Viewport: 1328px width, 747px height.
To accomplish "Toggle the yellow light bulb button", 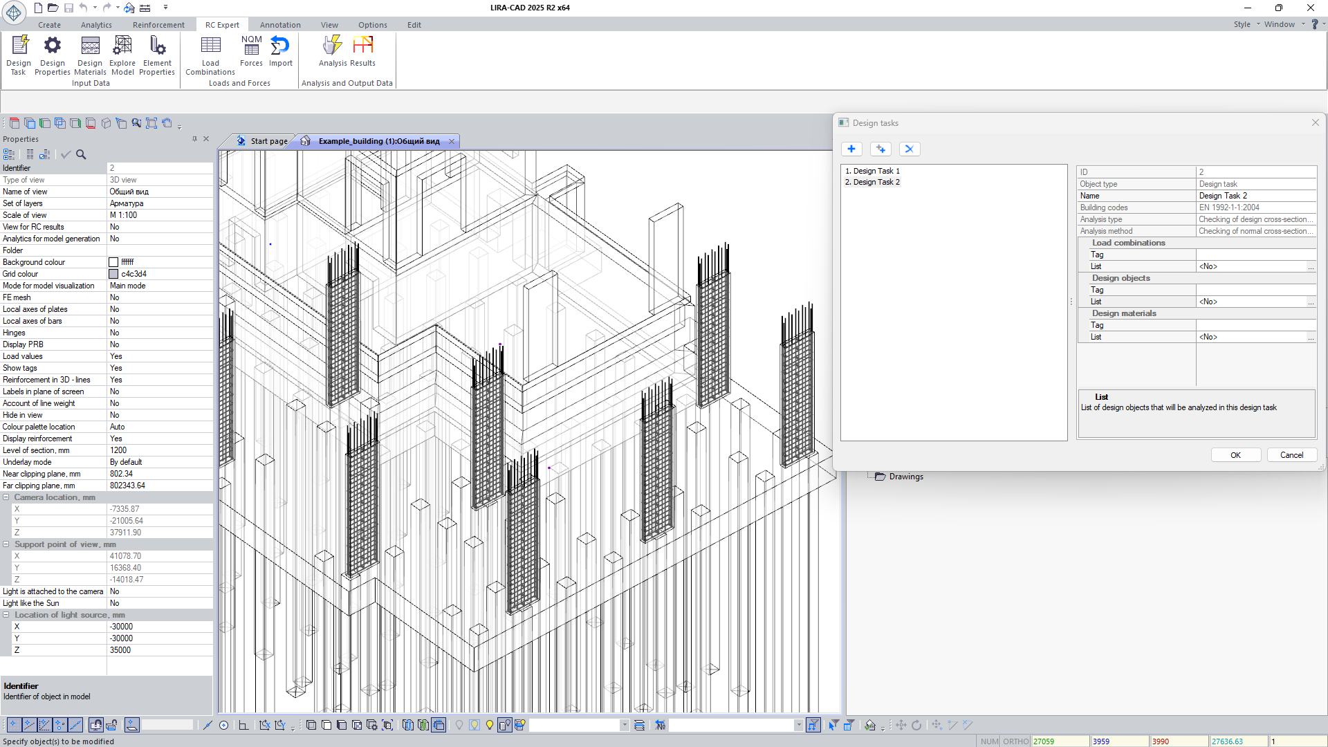I will (x=490, y=725).
